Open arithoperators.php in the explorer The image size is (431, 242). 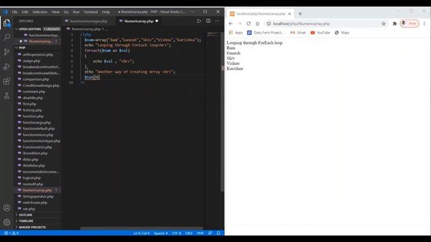[38, 54]
